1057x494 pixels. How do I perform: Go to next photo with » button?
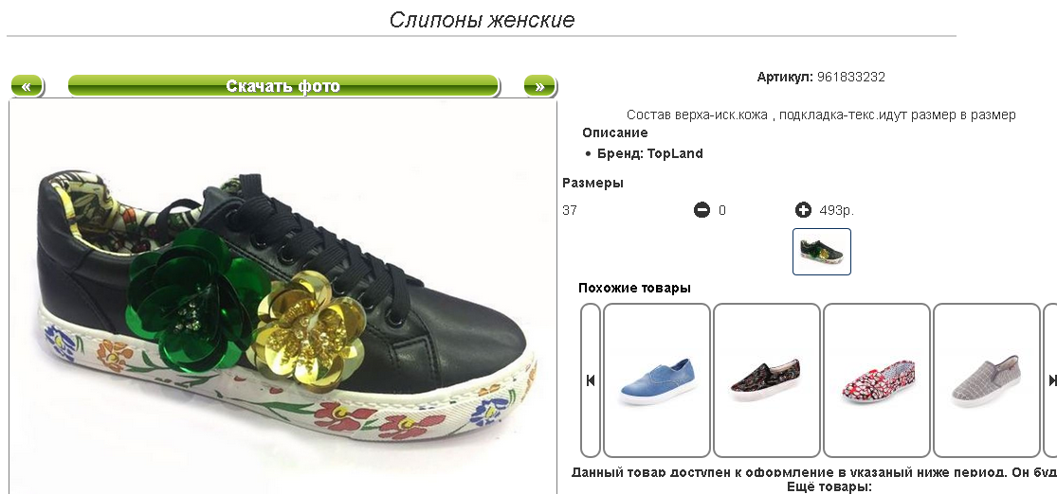(540, 86)
